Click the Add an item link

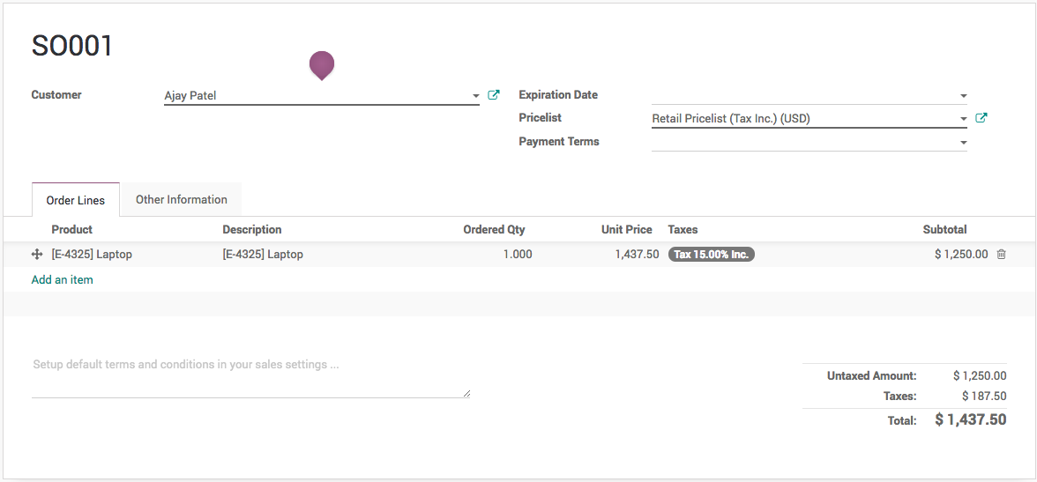63,280
